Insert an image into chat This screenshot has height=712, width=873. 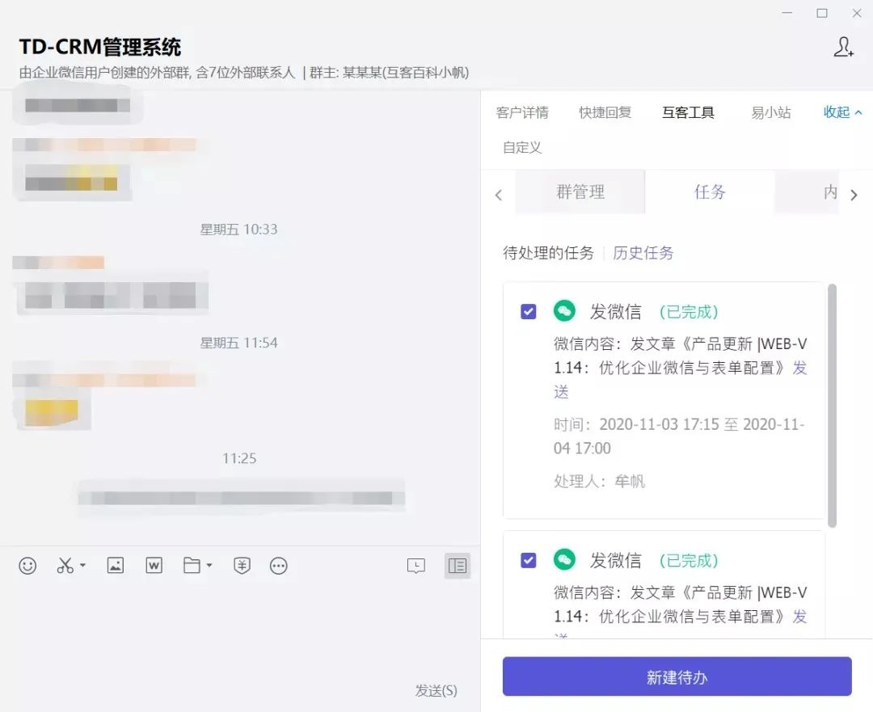(x=116, y=566)
